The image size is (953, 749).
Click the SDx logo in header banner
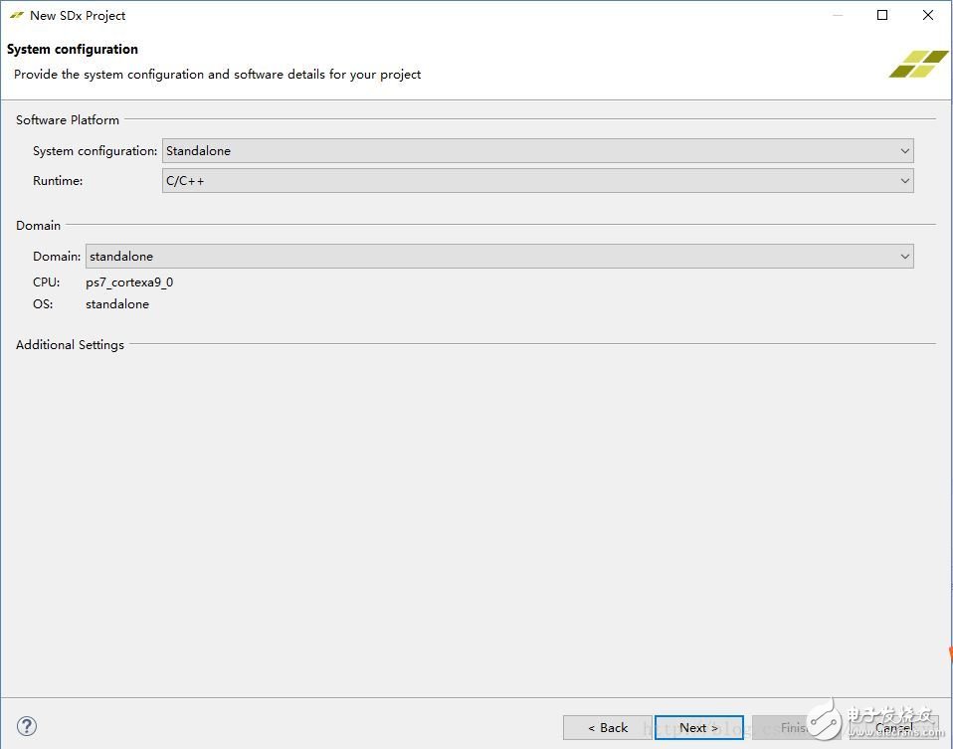[918, 64]
